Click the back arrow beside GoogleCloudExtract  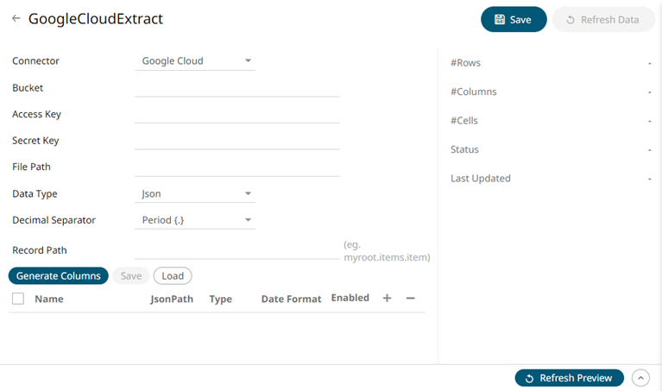[x=16, y=18]
